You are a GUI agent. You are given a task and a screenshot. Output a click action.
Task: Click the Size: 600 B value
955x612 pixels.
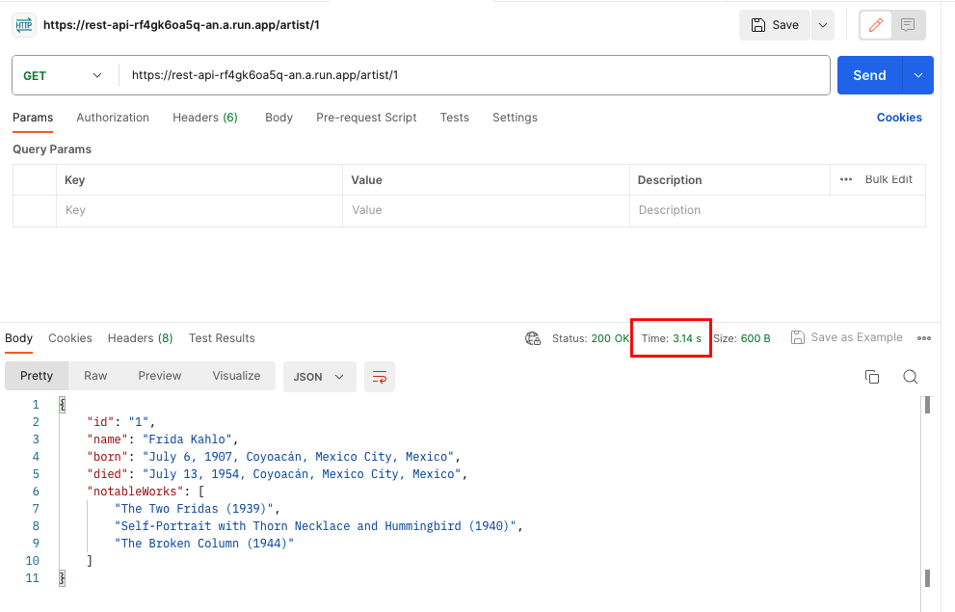point(742,338)
